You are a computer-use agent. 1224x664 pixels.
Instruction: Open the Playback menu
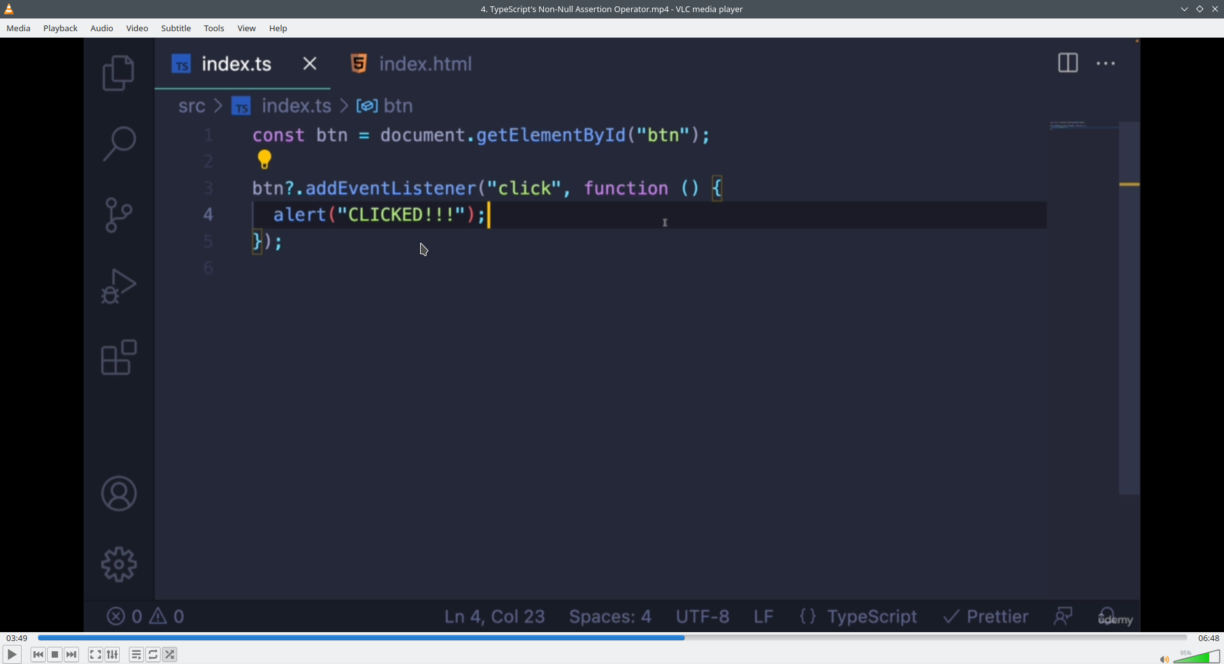pos(61,29)
